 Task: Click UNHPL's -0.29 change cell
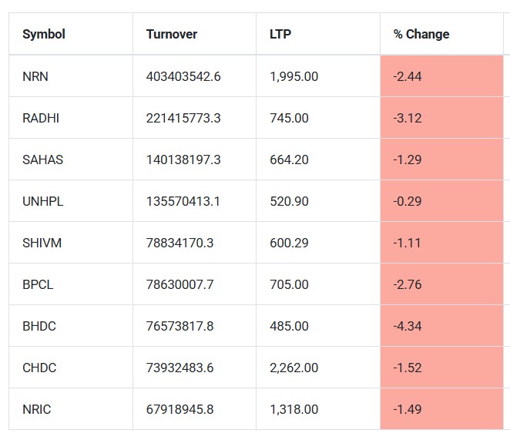[x=408, y=201]
